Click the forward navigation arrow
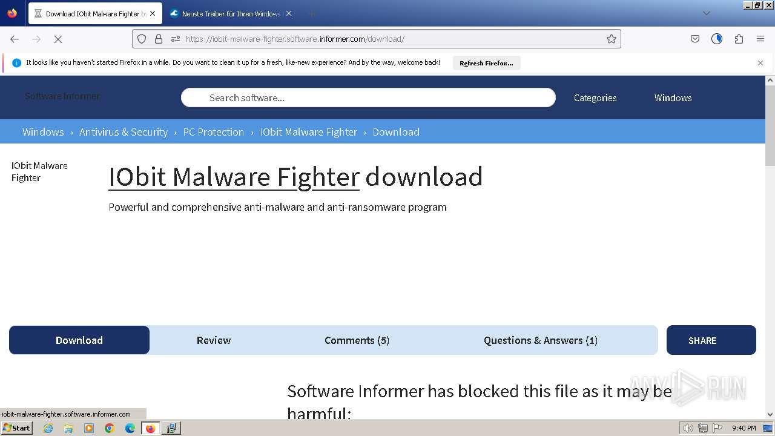775x436 pixels. (36, 39)
